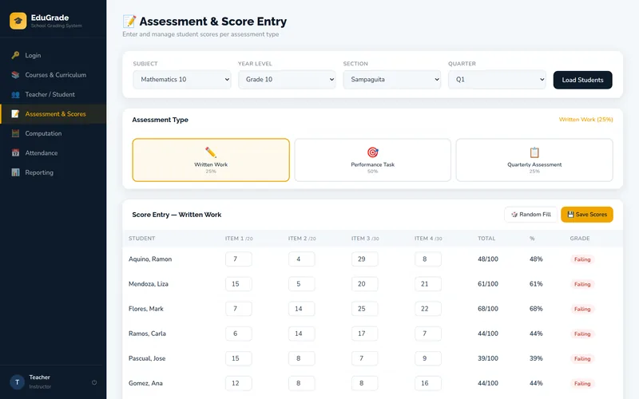Click the Teacher avatar circle with T
Screen dimensions: 639x399
[x=17, y=382]
